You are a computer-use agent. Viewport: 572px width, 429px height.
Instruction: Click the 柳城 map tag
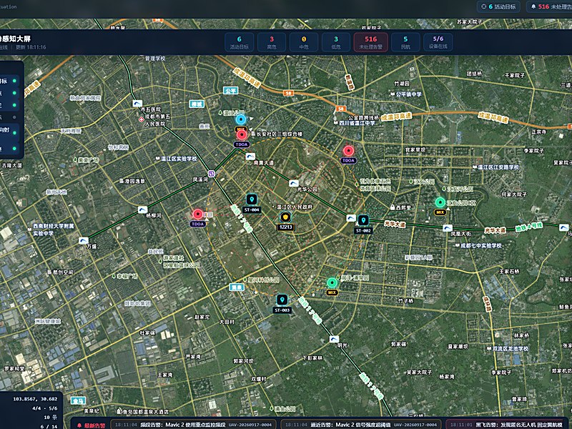(x=197, y=104)
